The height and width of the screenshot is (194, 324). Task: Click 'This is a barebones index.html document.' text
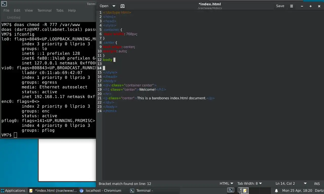pyautogui.click(x=172, y=98)
